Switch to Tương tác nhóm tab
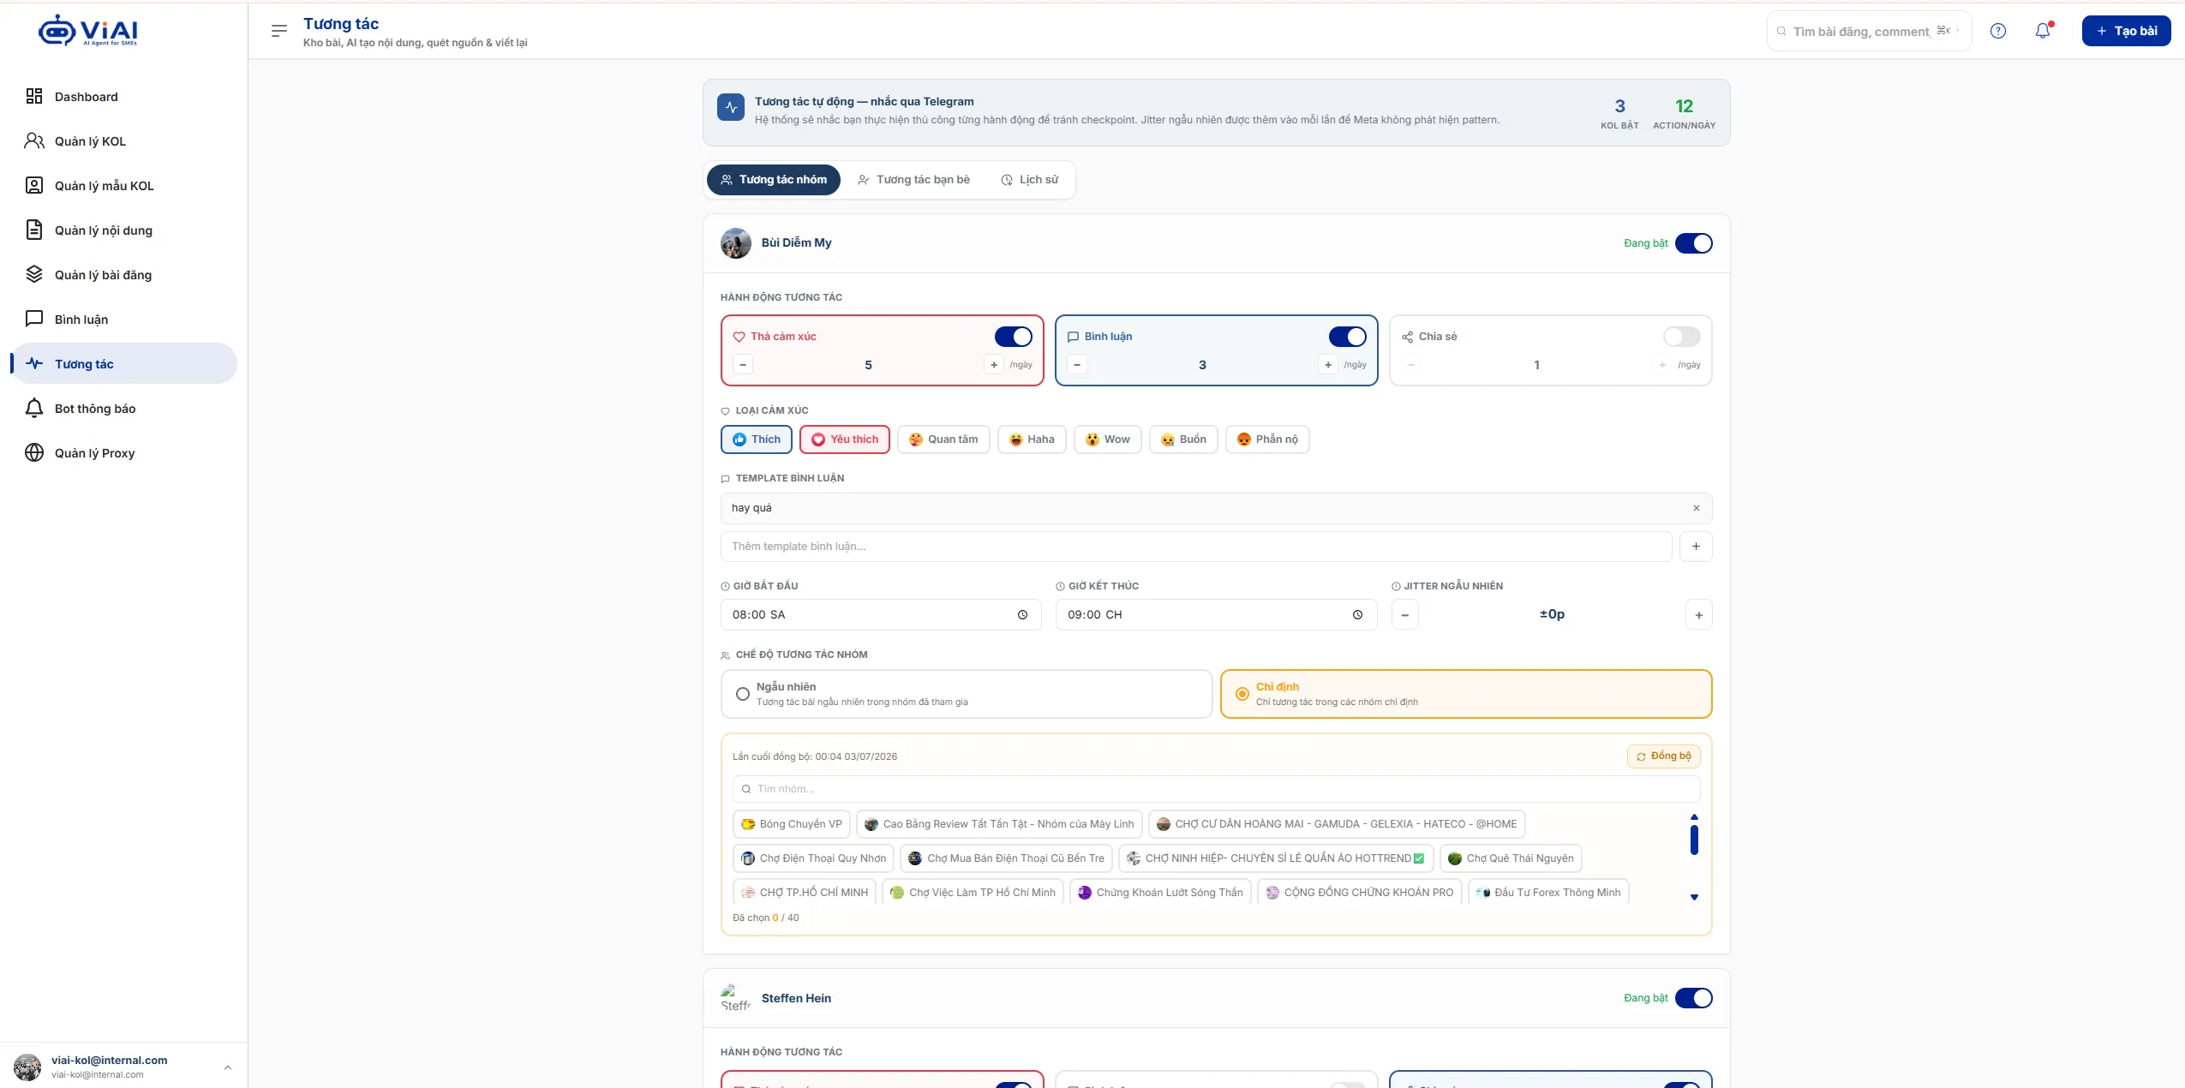The width and height of the screenshot is (2185, 1088). point(774,180)
